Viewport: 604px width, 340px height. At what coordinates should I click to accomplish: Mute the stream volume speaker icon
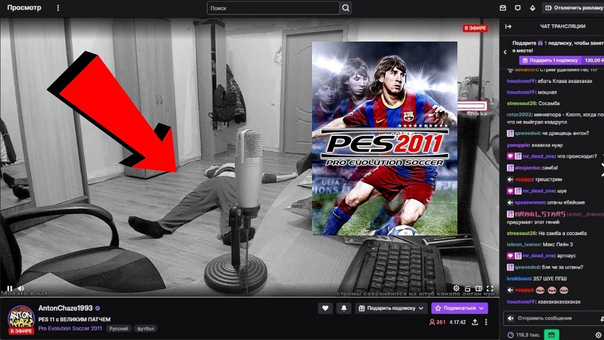pyautogui.click(x=21, y=288)
